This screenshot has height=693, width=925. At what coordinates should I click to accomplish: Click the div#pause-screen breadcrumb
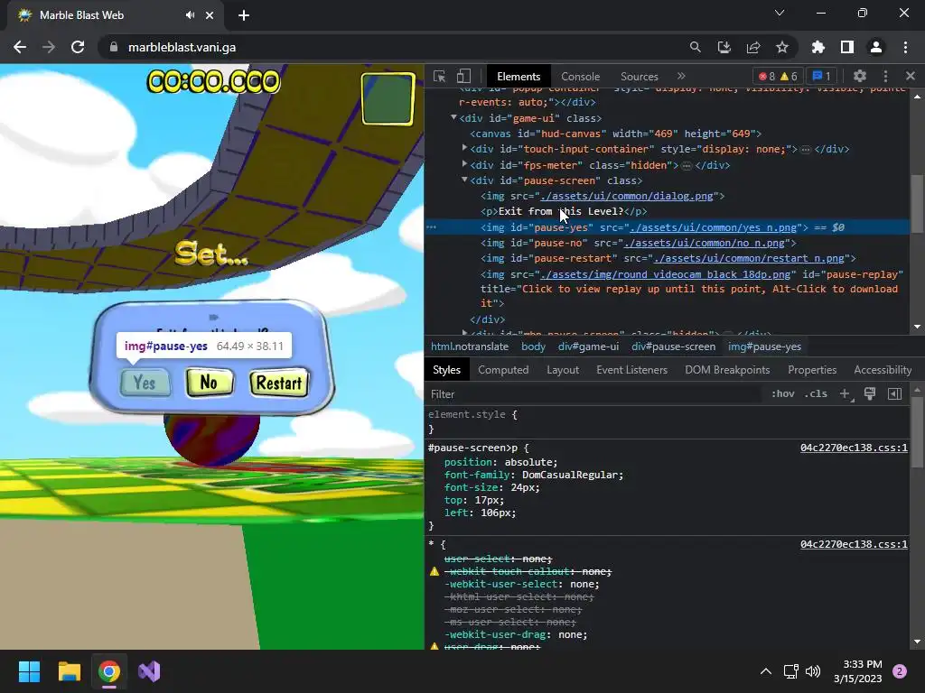(673, 346)
